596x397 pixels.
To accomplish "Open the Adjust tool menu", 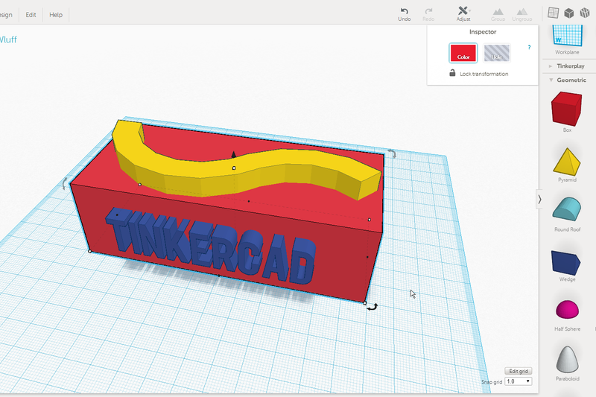I will point(463,14).
